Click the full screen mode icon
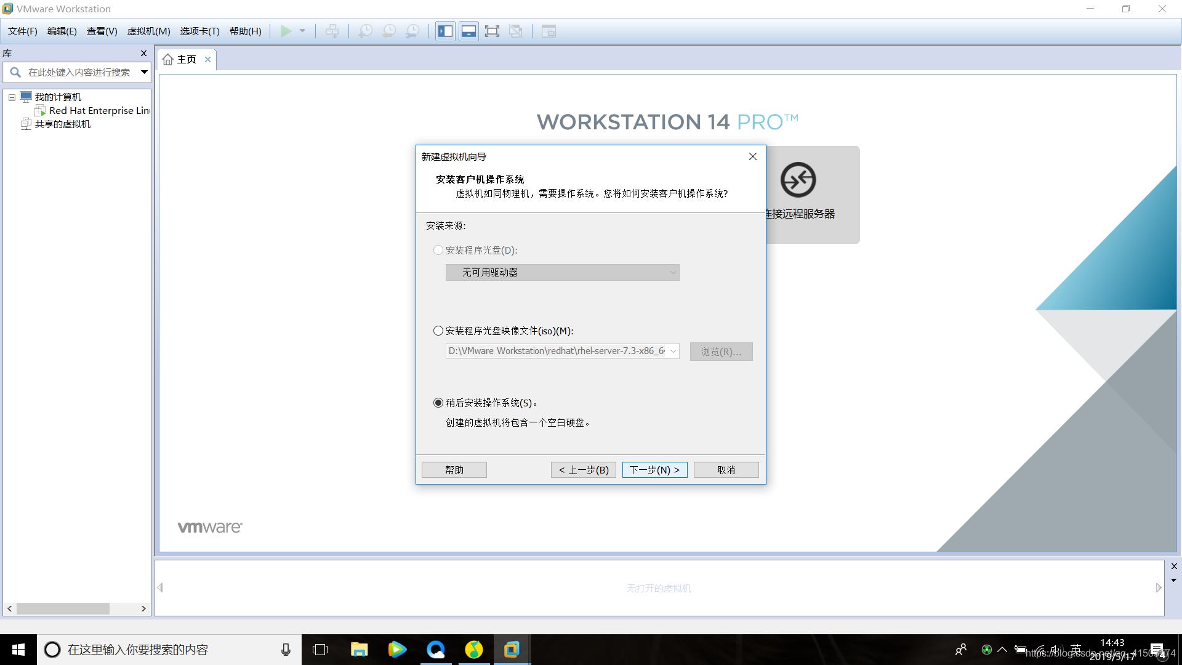The height and width of the screenshot is (665, 1182). click(x=492, y=31)
